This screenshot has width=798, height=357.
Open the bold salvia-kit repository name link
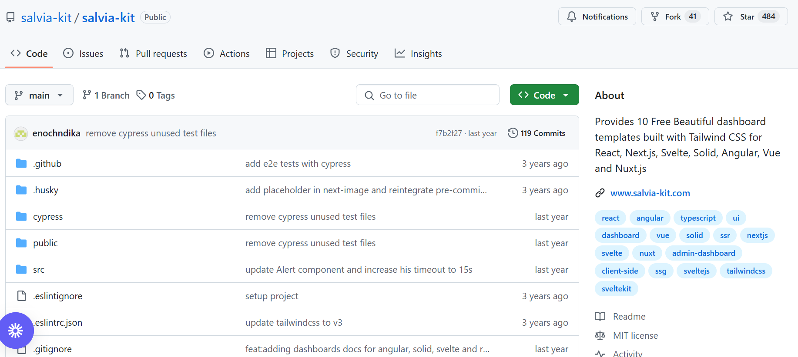pos(108,17)
